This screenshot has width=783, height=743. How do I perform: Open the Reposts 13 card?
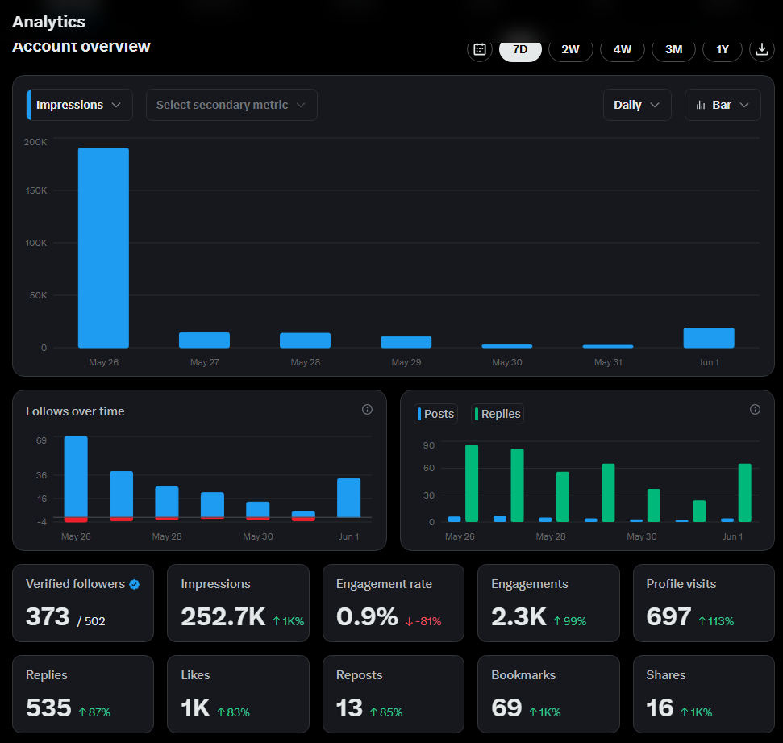(394, 694)
